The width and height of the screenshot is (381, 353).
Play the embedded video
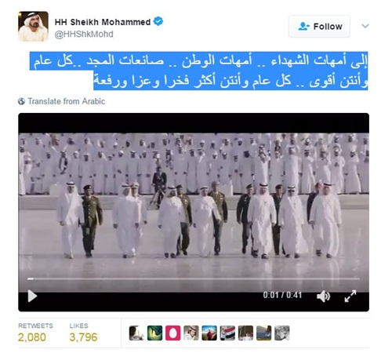coord(32,296)
